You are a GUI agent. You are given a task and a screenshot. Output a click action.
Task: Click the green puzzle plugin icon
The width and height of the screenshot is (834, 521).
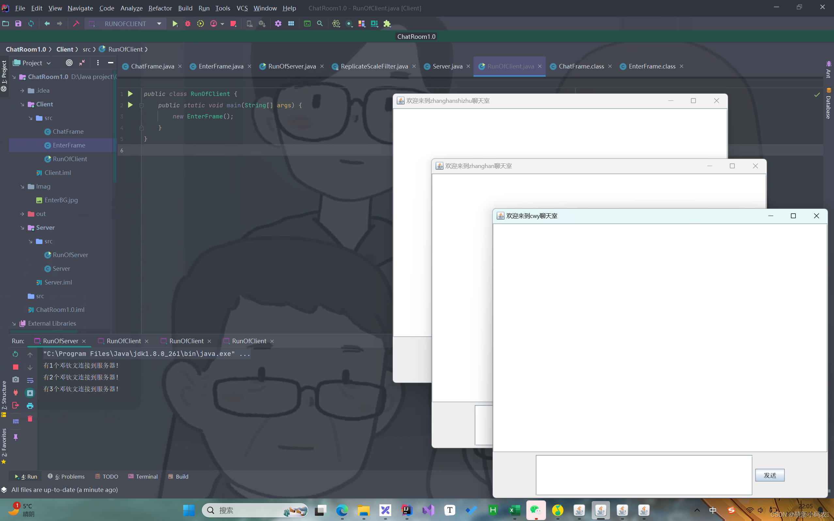pos(387,24)
